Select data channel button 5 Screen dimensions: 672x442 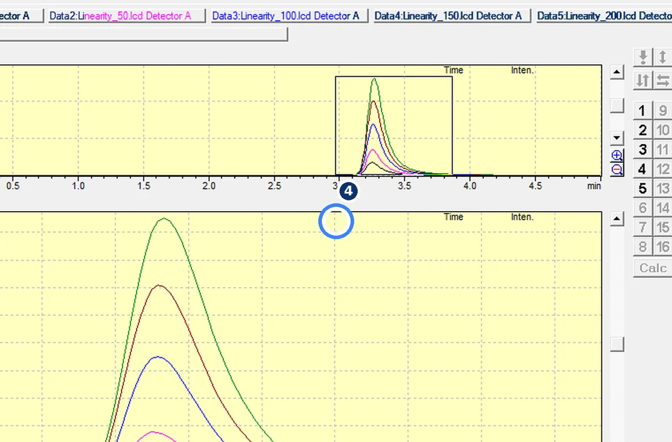(643, 189)
